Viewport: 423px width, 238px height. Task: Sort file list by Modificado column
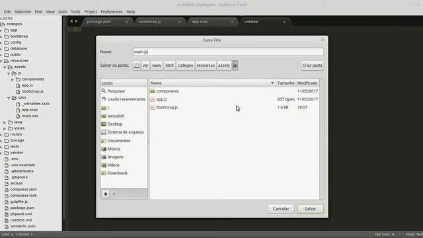pos(307,83)
